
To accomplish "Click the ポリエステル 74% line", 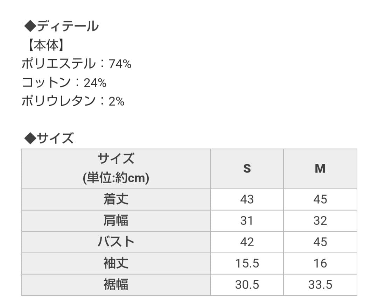I will click(76, 64).
